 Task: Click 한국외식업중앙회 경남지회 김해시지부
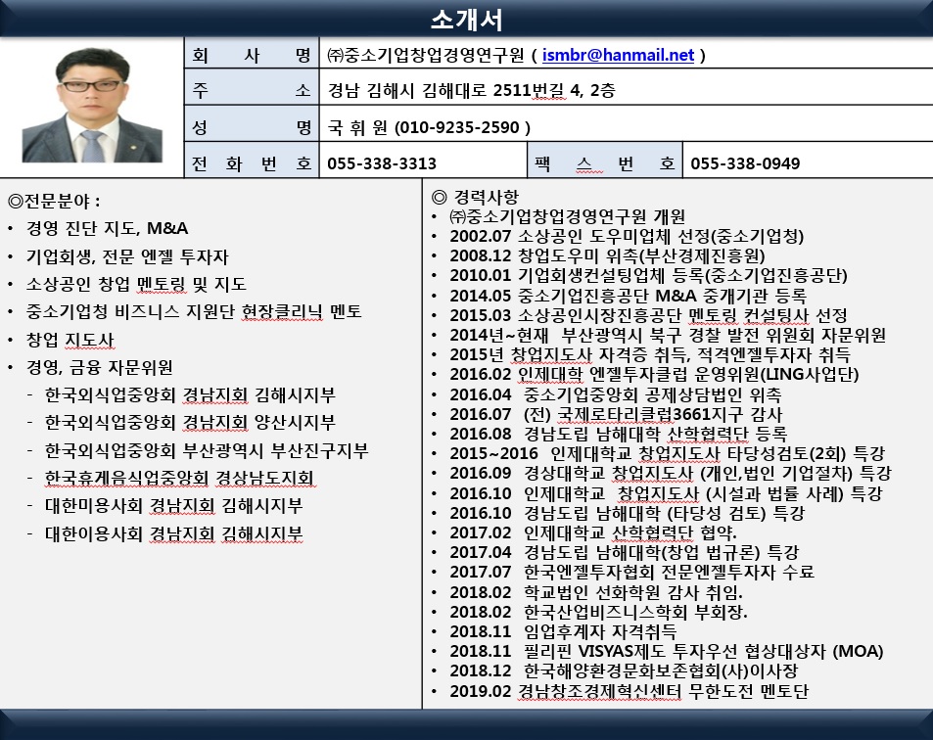190,395
